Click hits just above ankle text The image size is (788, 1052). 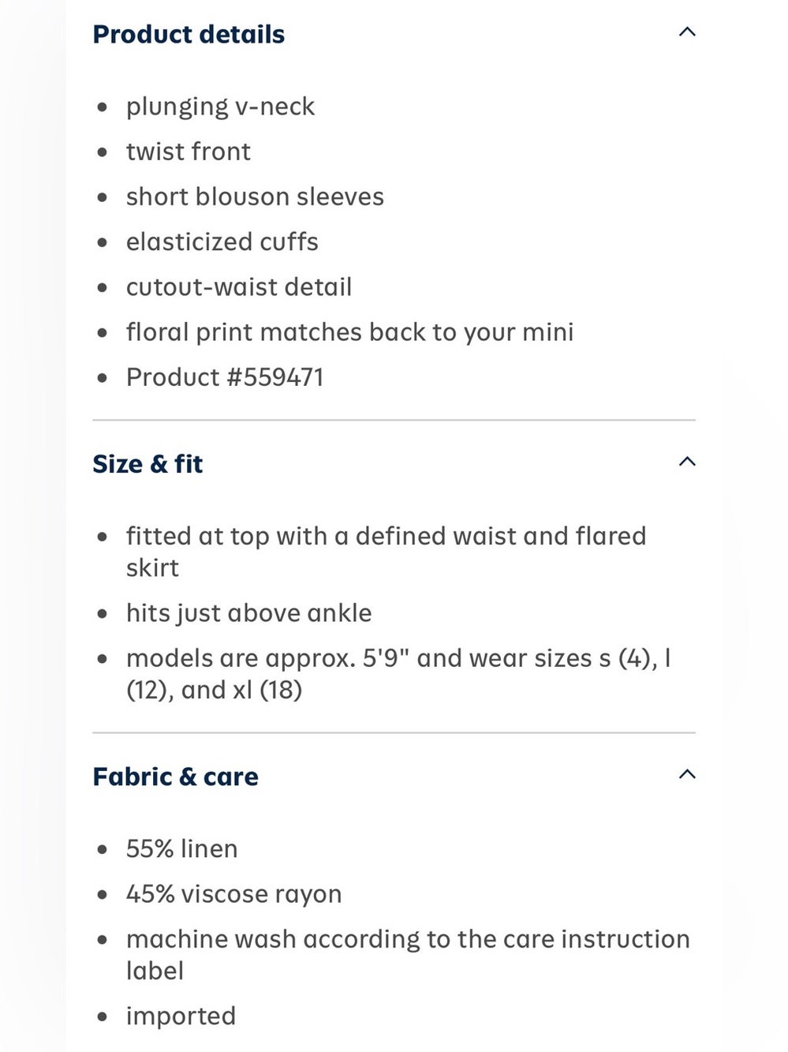coord(248,613)
